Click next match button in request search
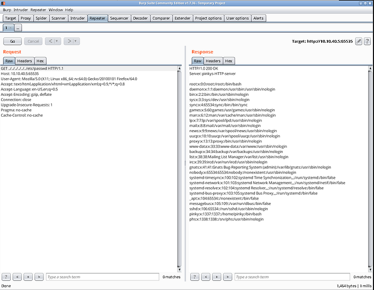This screenshot has height=290, width=374. coord(38,277)
